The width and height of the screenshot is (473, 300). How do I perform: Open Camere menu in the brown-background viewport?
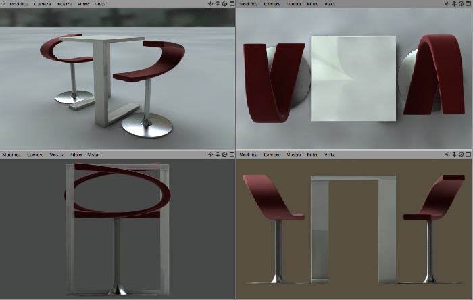(272, 155)
